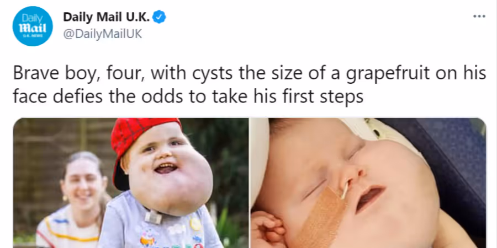Click the tweet text starting "Brave boy, four"
The image size is (497, 248).
[250, 85]
